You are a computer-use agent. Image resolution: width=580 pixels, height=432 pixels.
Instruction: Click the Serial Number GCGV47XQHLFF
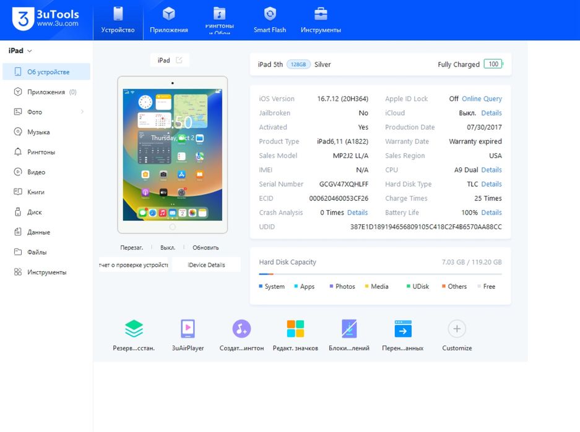coord(344,184)
